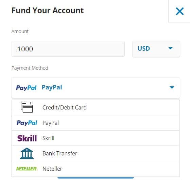Select Skrill as payment method
This screenshot has width=190, height=186.
coord(96,138)
